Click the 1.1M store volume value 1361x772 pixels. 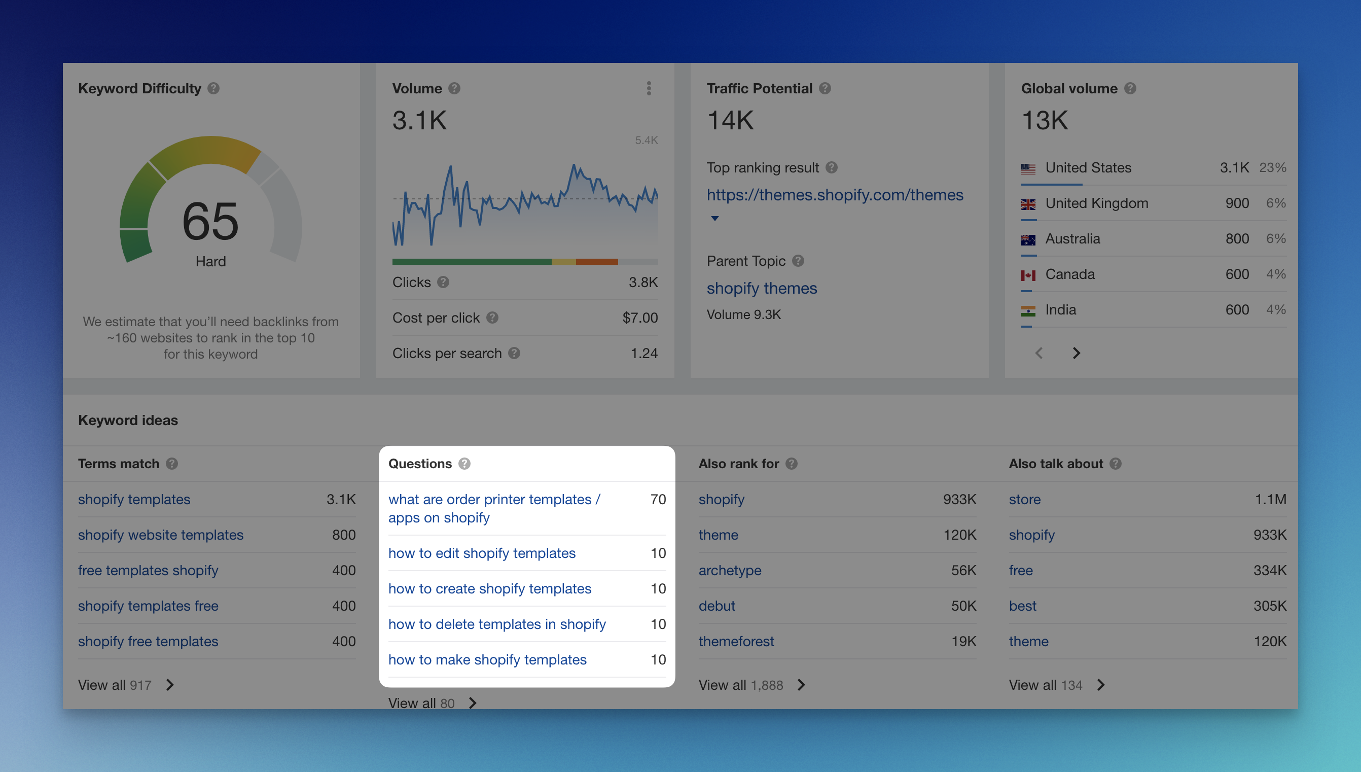(x=1270, y=500)
